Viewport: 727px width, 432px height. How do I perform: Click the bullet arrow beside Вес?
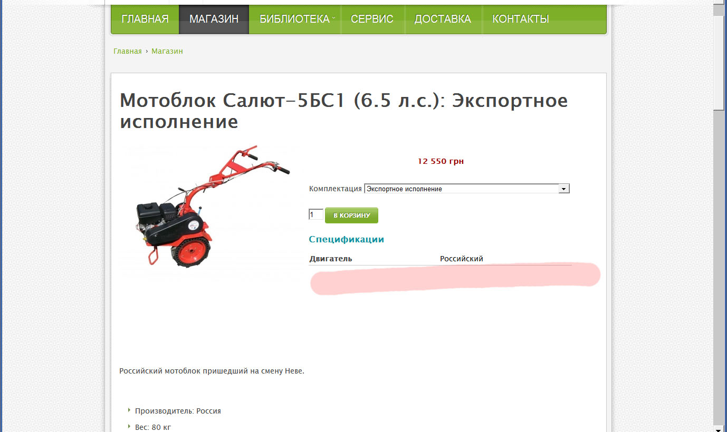pos(129,426)
